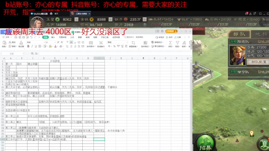The width and height of the screenshot is (269, 151).
Task: Toggle align text right
Action: (x=75, y=46)
